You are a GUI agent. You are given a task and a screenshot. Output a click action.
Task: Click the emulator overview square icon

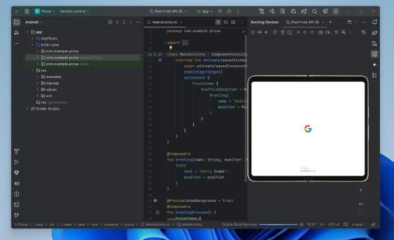[312, 32]
